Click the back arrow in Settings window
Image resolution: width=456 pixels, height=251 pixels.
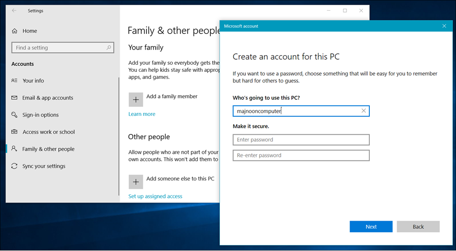[14, 11]
